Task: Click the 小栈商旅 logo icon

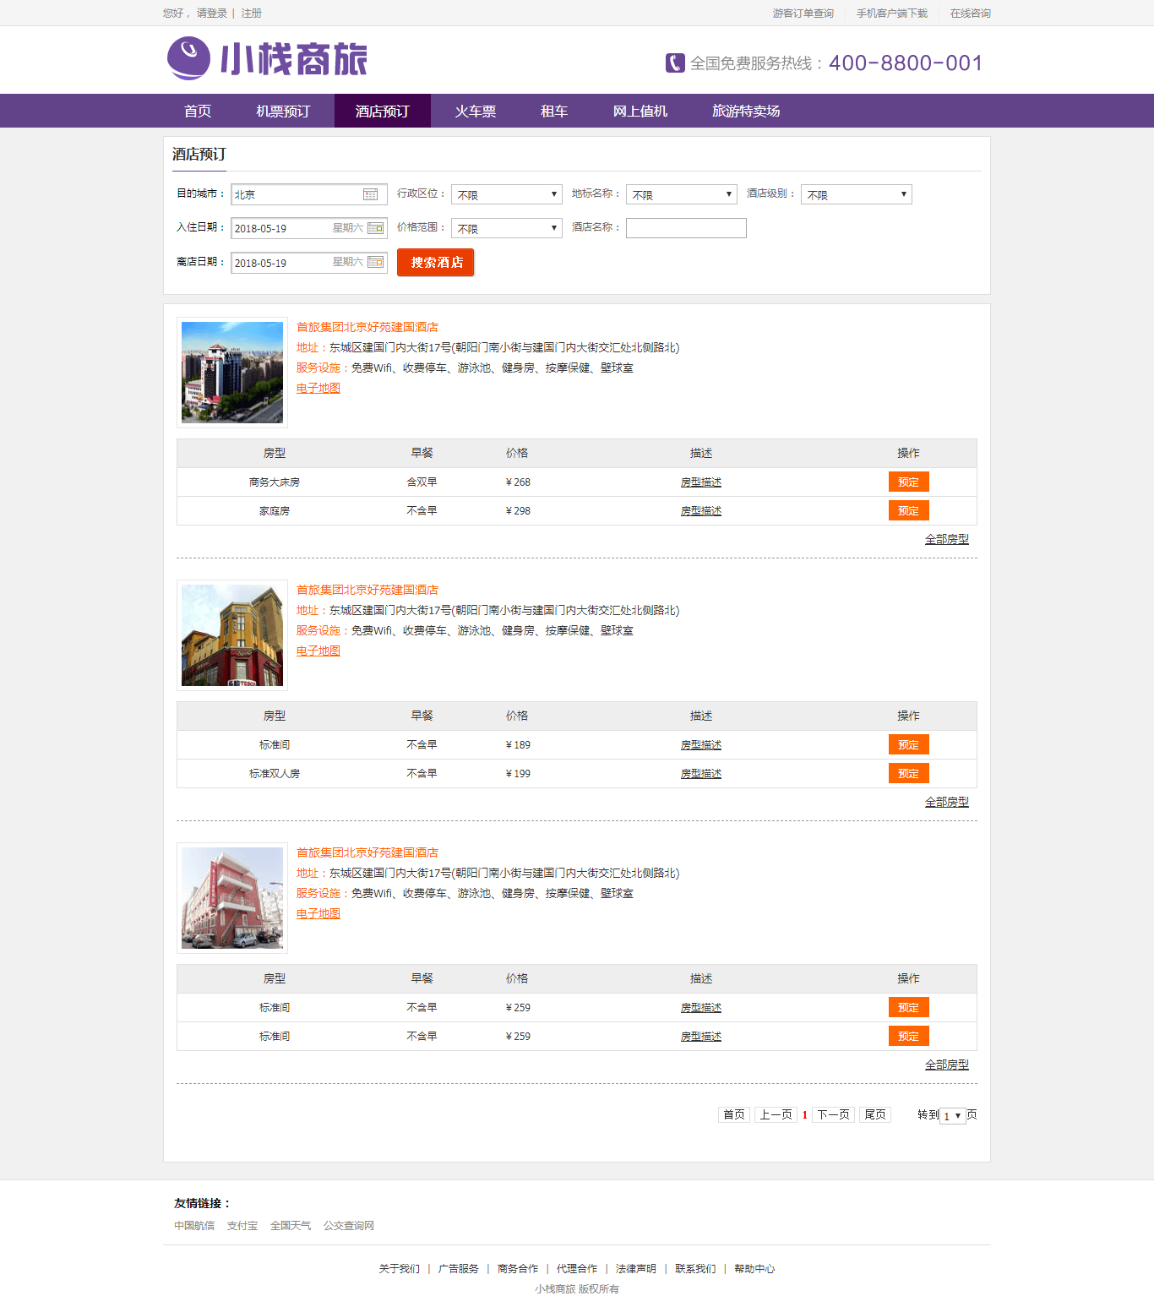Action: coord(188,58)
